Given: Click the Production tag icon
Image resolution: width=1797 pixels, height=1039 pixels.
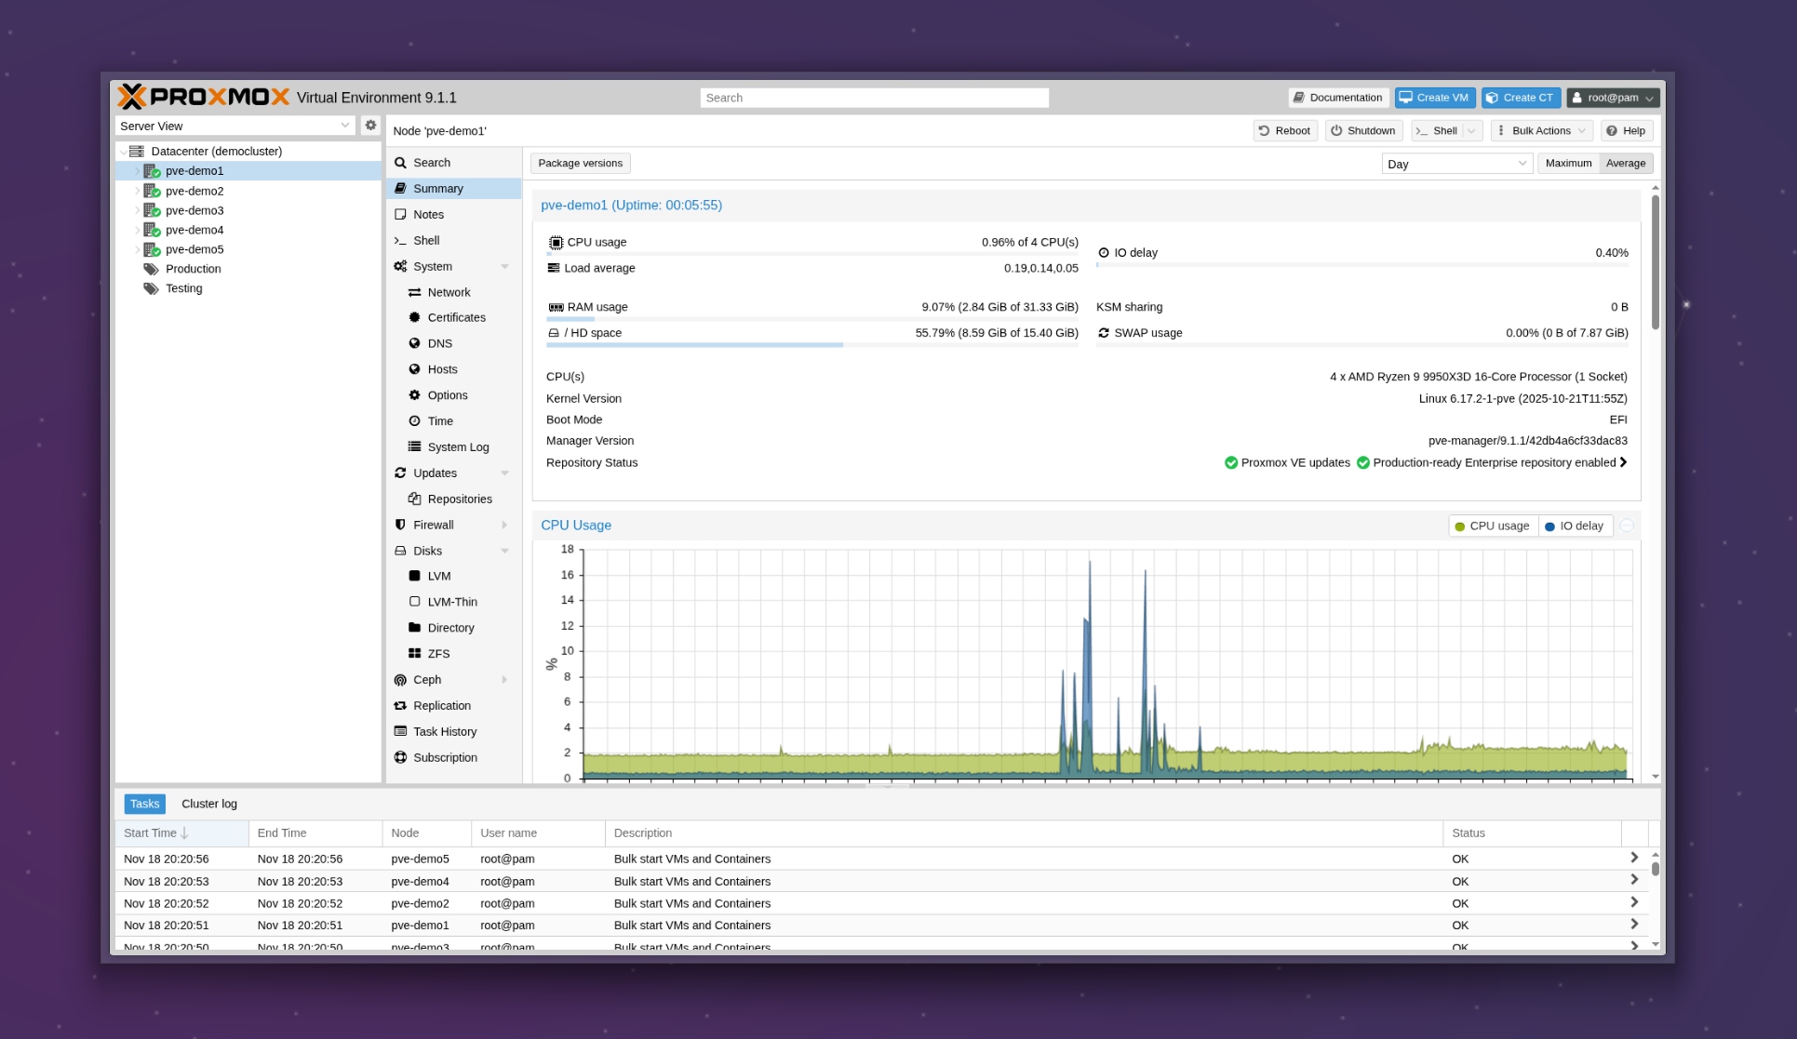Looking at the screenshot, I should point(151,269).
